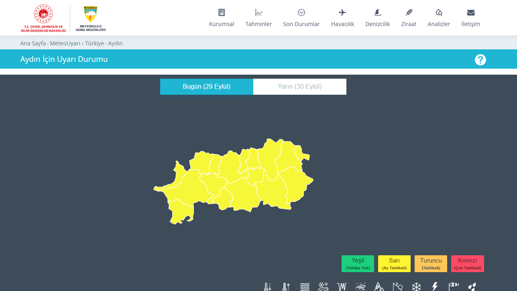Screen dimensions: 517x291
Task: Switch to the Yarın (30 Eylül) tab
Action: coord(300,87)
